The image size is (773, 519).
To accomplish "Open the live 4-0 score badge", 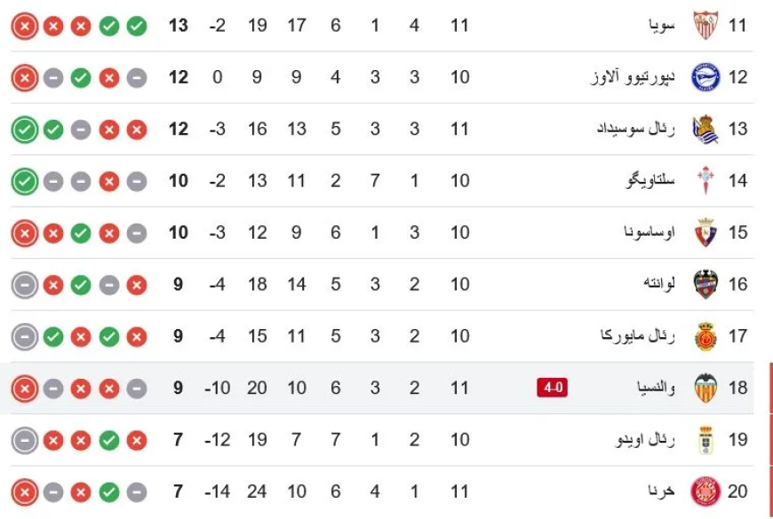I will click(x=552, y=388).
